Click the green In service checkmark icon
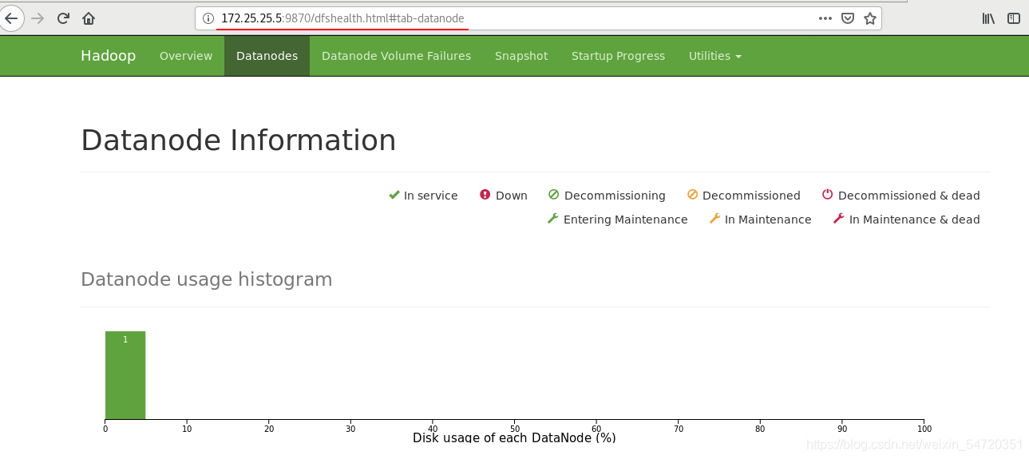 pyautogui.click(x=394, y=195)
